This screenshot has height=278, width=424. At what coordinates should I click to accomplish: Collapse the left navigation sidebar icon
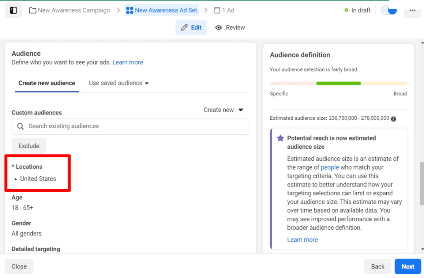[x=13, y=10]
